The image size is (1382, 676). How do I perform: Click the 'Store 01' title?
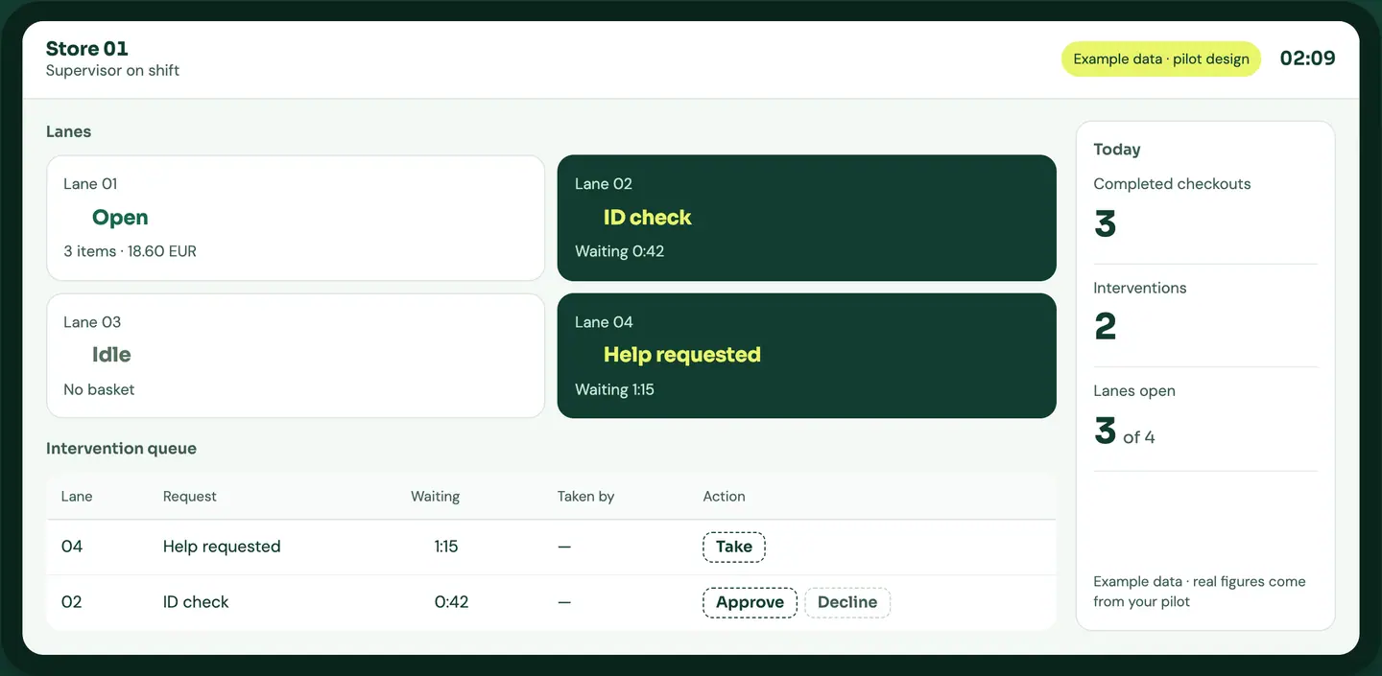(x=87, y=49)
